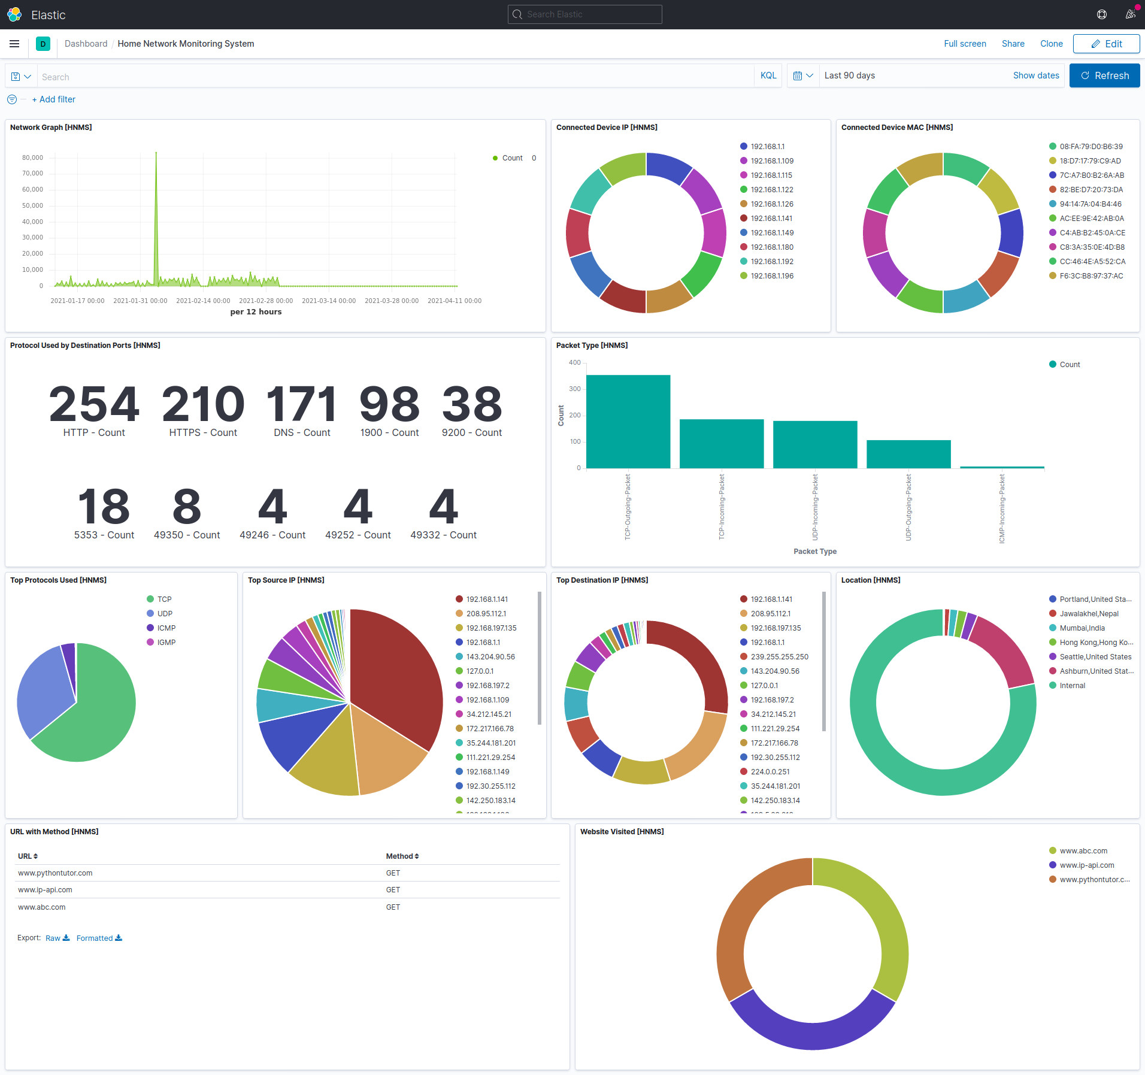1145x1075 pixels.
Task: Toggle the Count legend in Packet Type
Action: pyautogui.click(x=1069, y=364)
